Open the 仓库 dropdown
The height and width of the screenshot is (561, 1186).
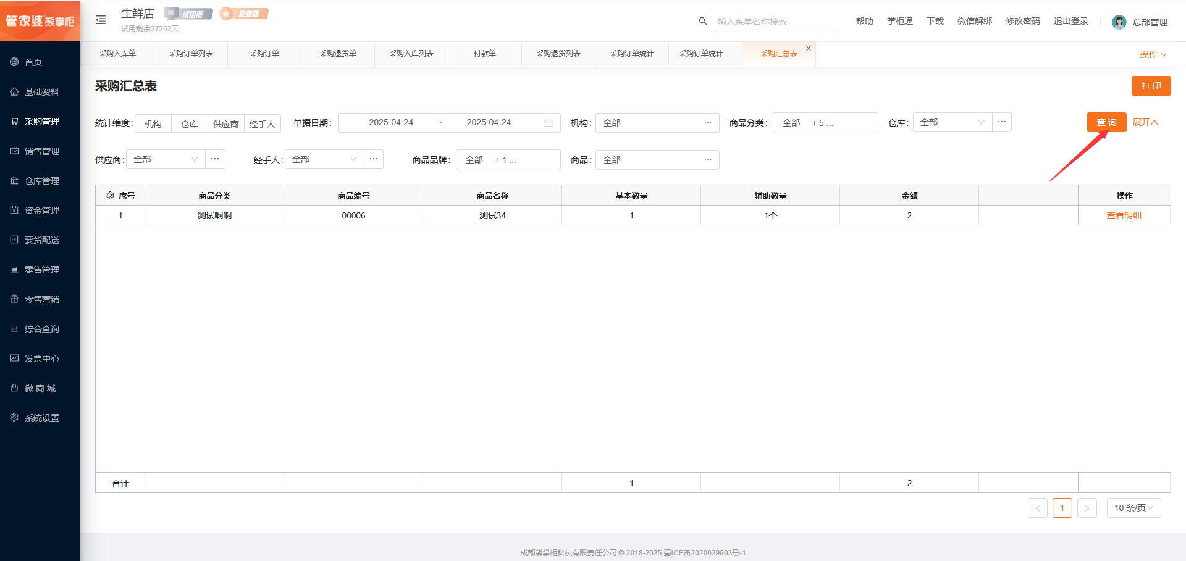[x=953, y=122]
